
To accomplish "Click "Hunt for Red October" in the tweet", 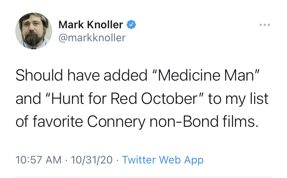I will (x=125, y=99).
